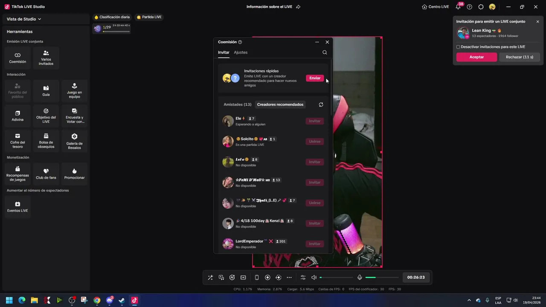Open the audio mixer settings icon
Image resolution: width=546 pixels, height=307 pixels.
(x=303, y=277)
